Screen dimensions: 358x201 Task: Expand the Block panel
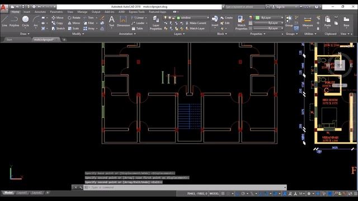point(222,33)
